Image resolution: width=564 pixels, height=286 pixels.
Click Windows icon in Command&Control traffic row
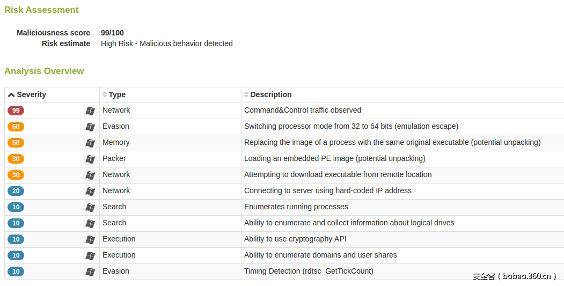tap(90, 111)
